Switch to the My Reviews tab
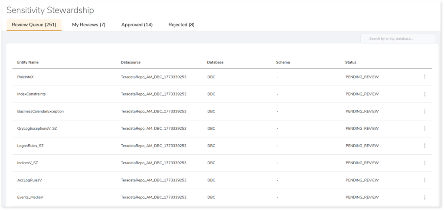444x210 pixels. (x=88, y=25)
